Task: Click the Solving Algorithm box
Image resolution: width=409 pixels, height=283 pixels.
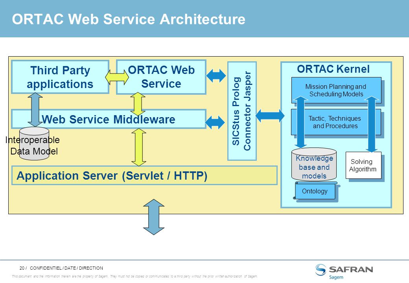Action: 363,165
